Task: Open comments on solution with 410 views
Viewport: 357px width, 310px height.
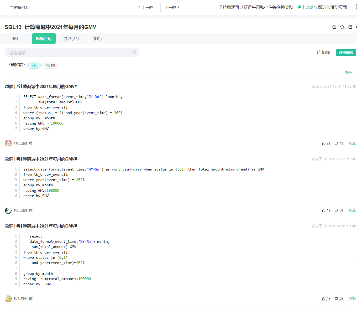Action: [339, 143]
